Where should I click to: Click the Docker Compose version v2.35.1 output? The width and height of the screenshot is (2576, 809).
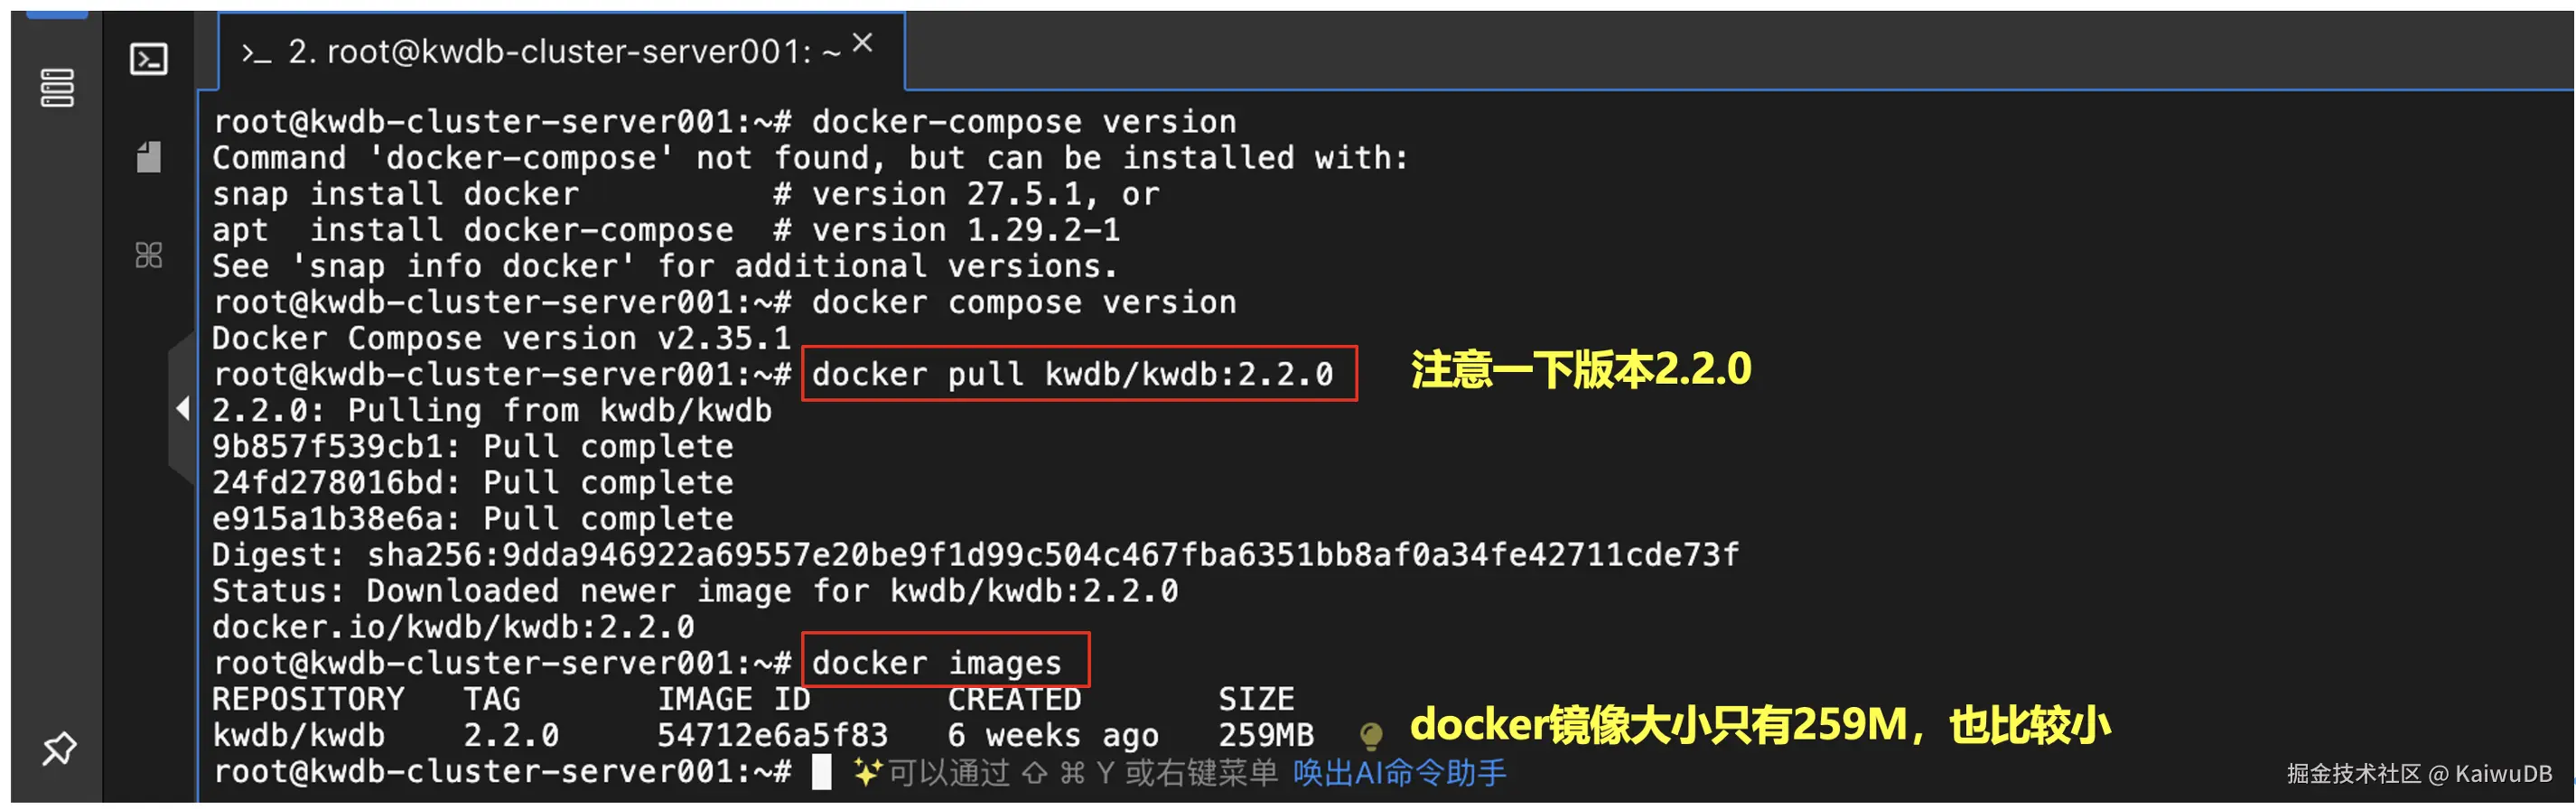(501, 339)
